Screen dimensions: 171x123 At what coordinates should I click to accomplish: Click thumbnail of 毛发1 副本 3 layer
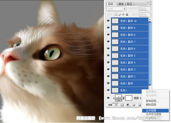pos(115,70)
